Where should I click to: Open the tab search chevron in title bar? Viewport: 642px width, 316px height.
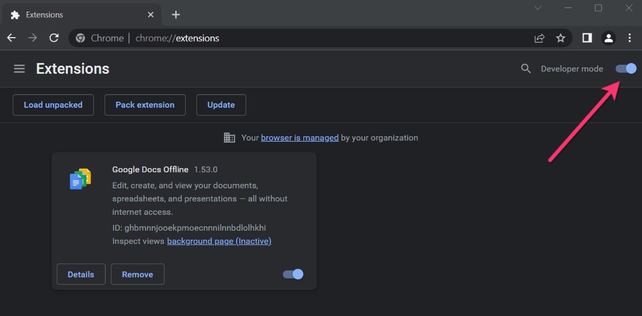pyautogui.click(x=537, y=8)
